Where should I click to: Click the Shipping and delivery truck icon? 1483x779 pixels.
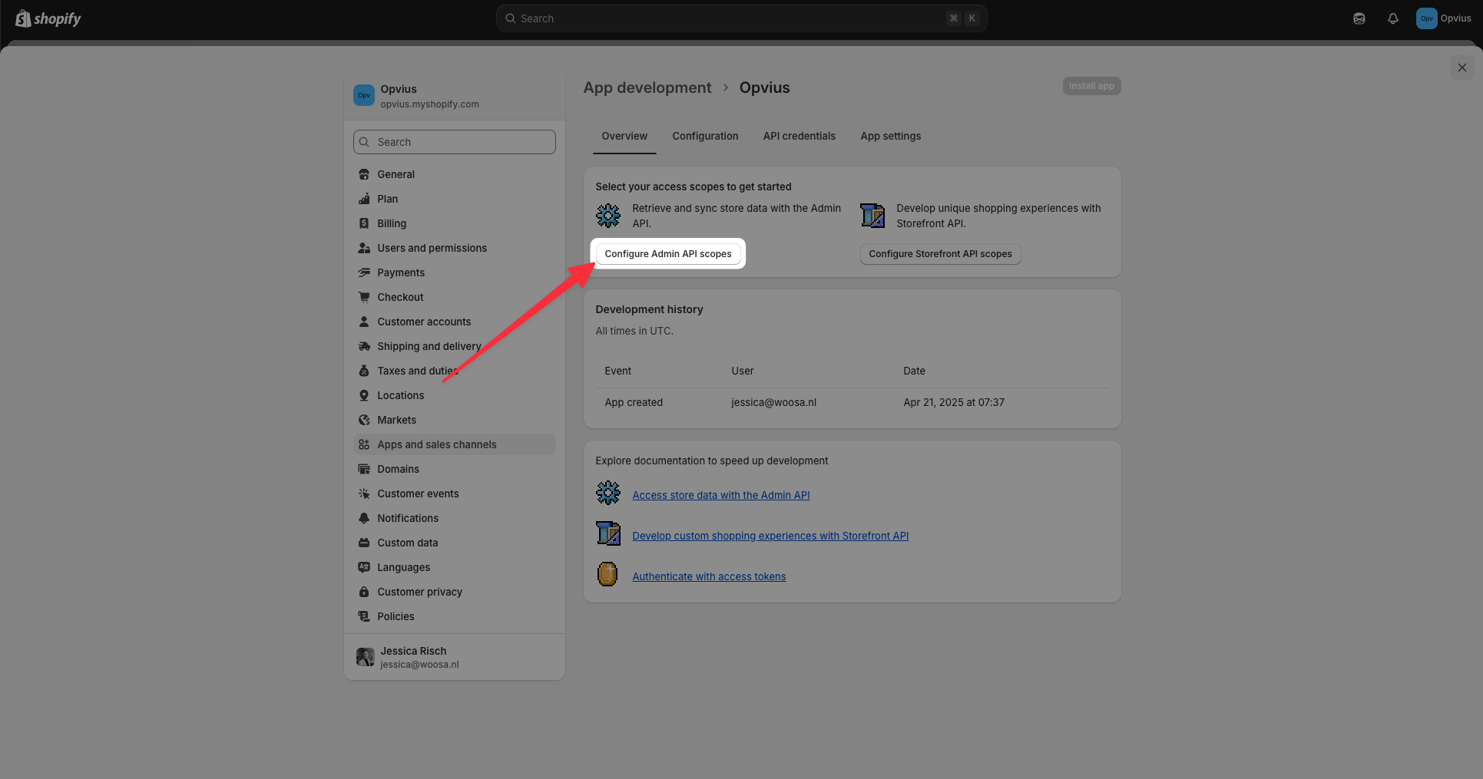tap(364, 346)
